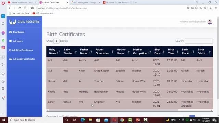
Task: Open PowerPoint from taskbar
Action: click(x=138, y=120)
